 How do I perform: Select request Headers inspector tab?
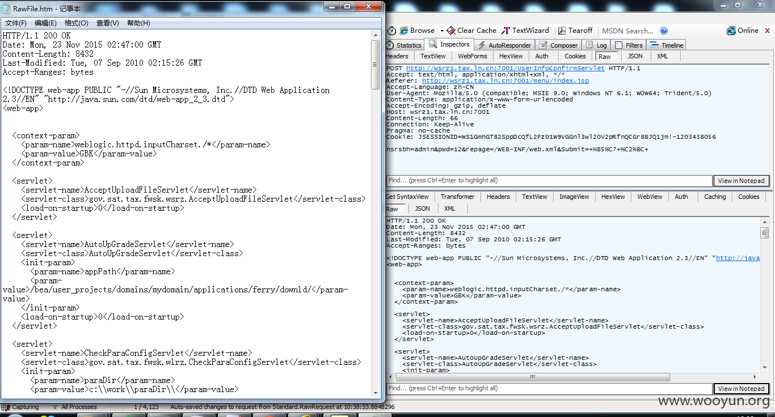tap(397, 56)
